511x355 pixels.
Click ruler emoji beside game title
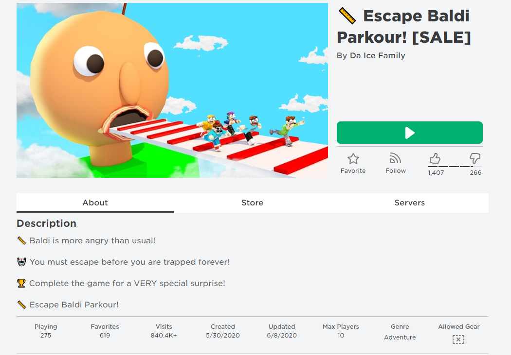pyautogui.click(x=347, y=16)
